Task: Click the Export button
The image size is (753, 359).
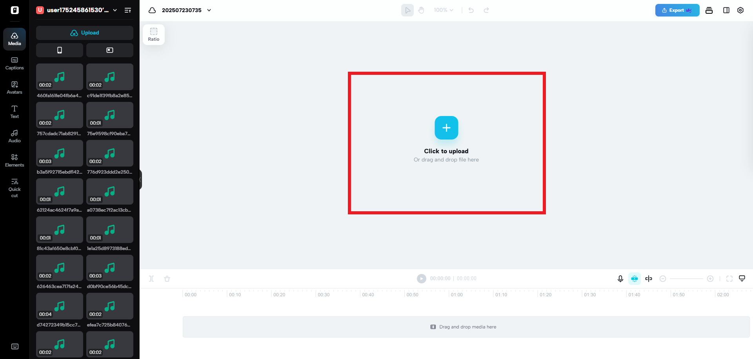Action: click(677, 10)
